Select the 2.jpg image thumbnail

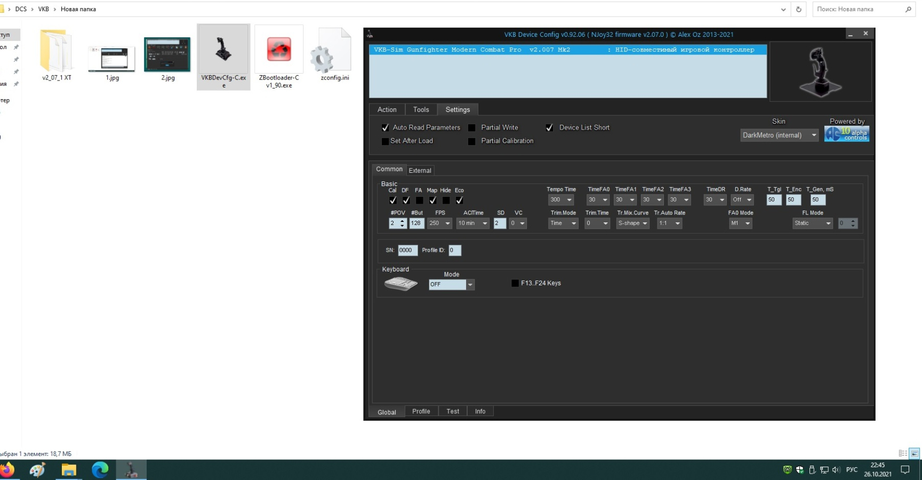click(x=167, y=54)
